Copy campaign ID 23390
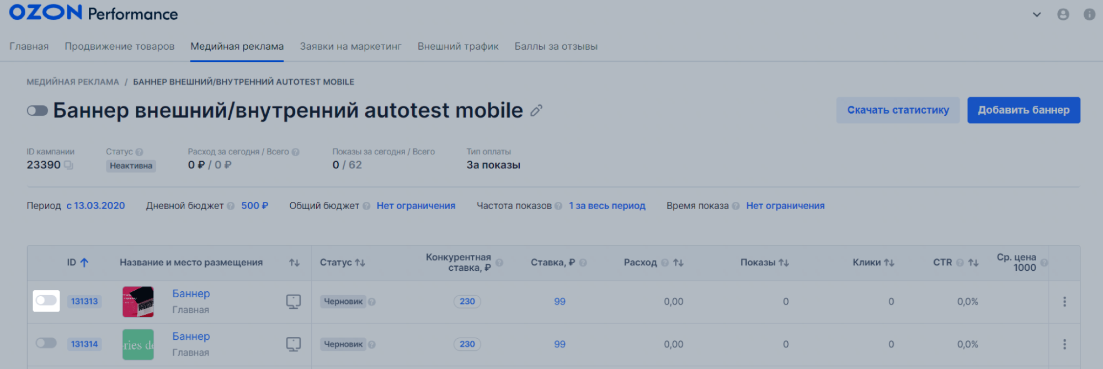This screenshot has width=1103, height=369. [68, 165]
